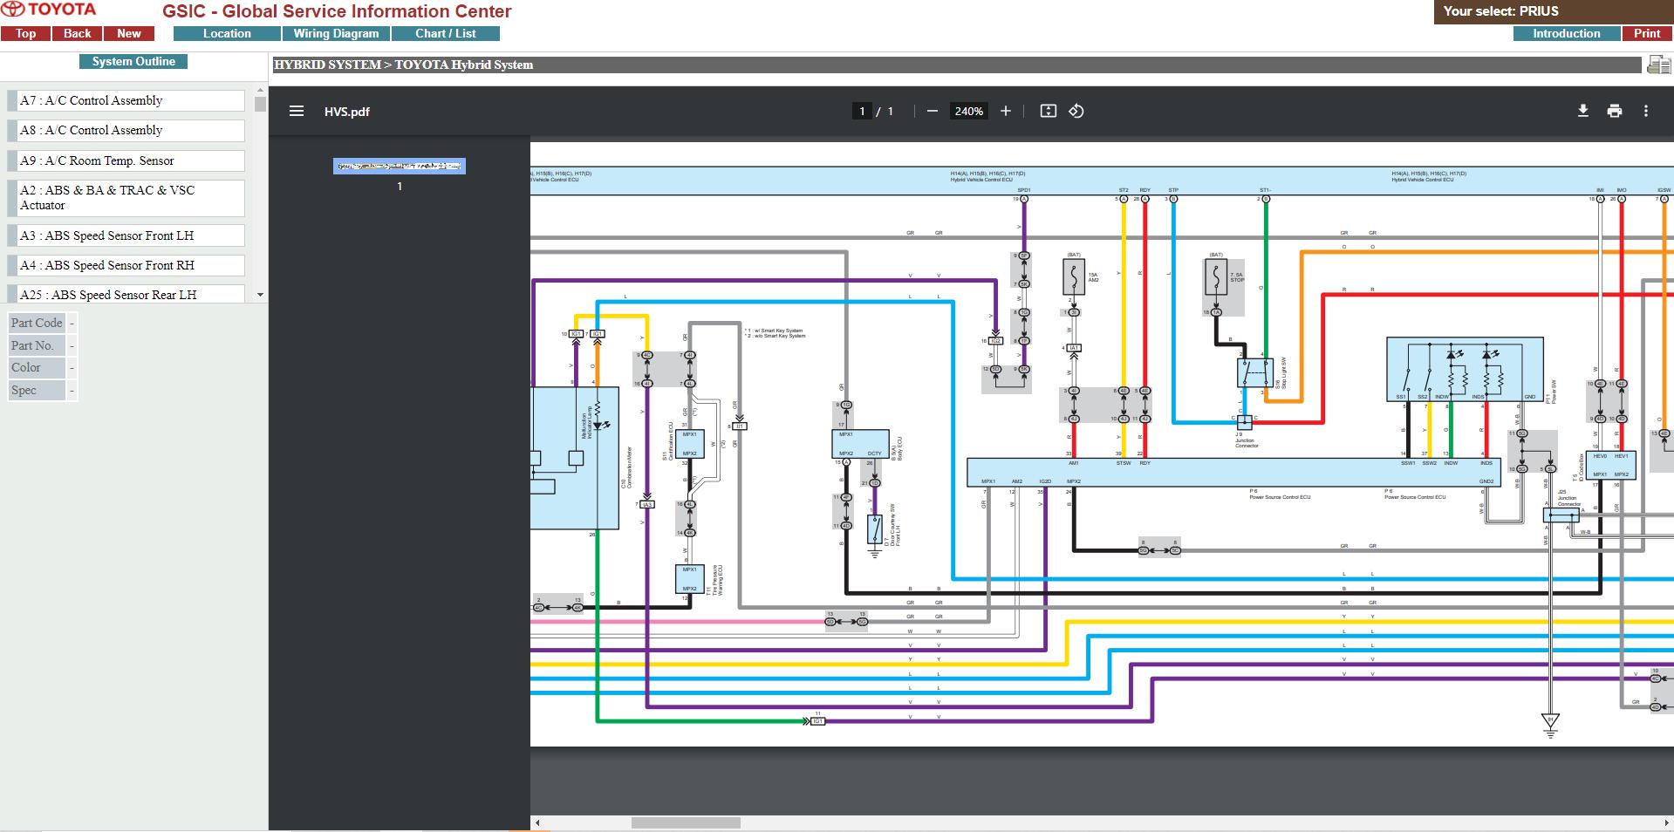Viewport: 1674px width, 832px height.
Task: Click the Toyota logo
Action: 49,10
